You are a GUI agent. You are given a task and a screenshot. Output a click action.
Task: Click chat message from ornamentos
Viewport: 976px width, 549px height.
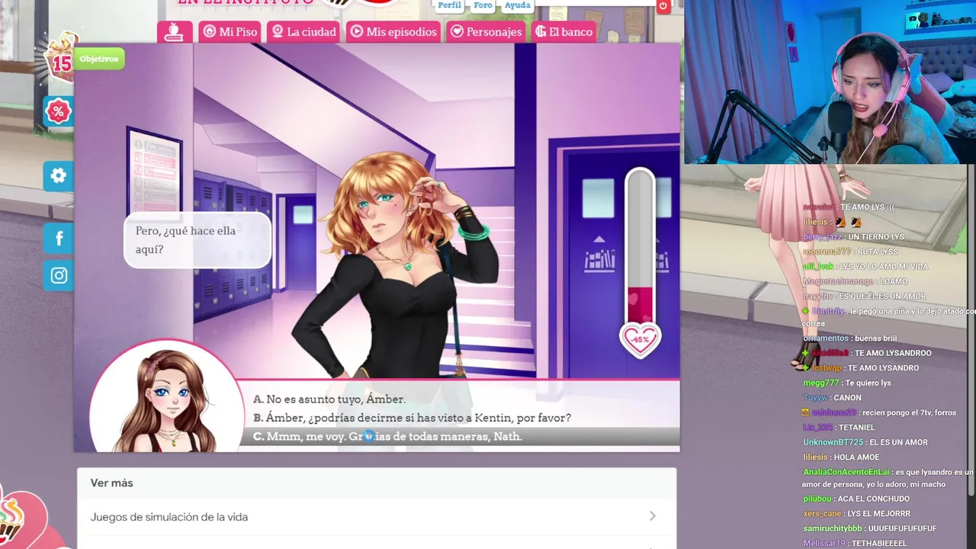(849, 338)
